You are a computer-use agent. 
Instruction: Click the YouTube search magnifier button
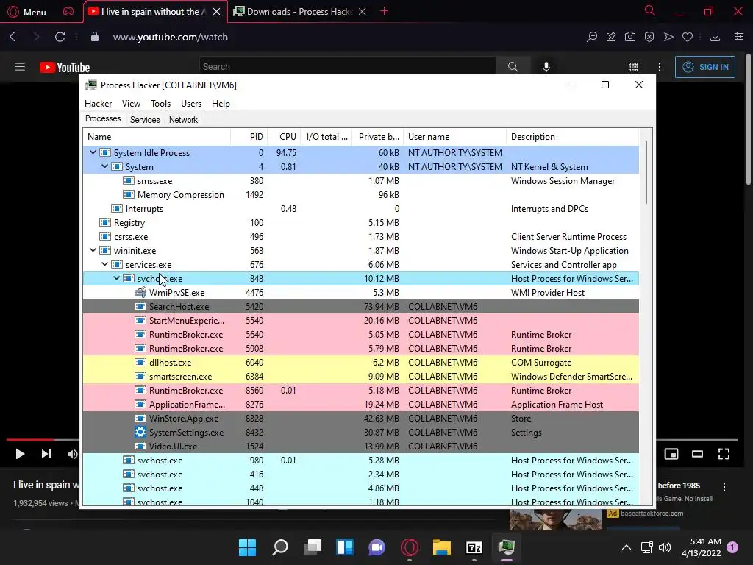513,67
